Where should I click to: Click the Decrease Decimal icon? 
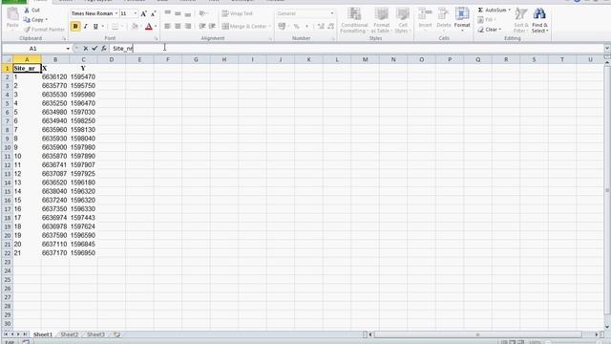tap(331, 27)
